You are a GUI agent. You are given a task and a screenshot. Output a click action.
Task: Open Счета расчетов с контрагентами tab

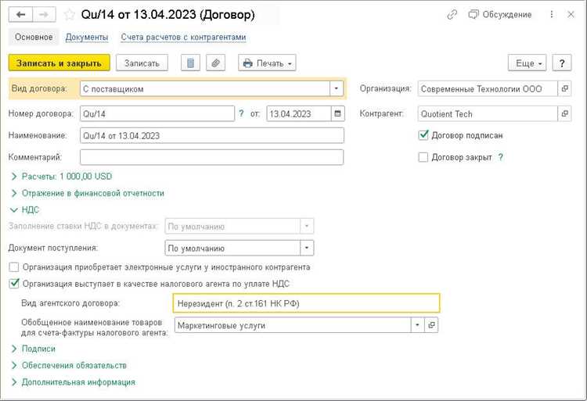pos(183,37)
